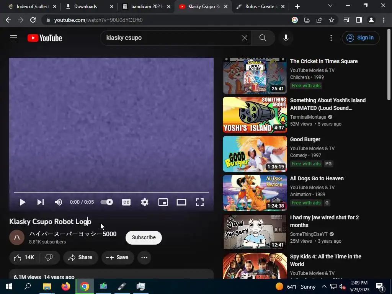The width and height of the screenshot is (392, 294).
Task: Click Sign in button
Action: point(361,38)
